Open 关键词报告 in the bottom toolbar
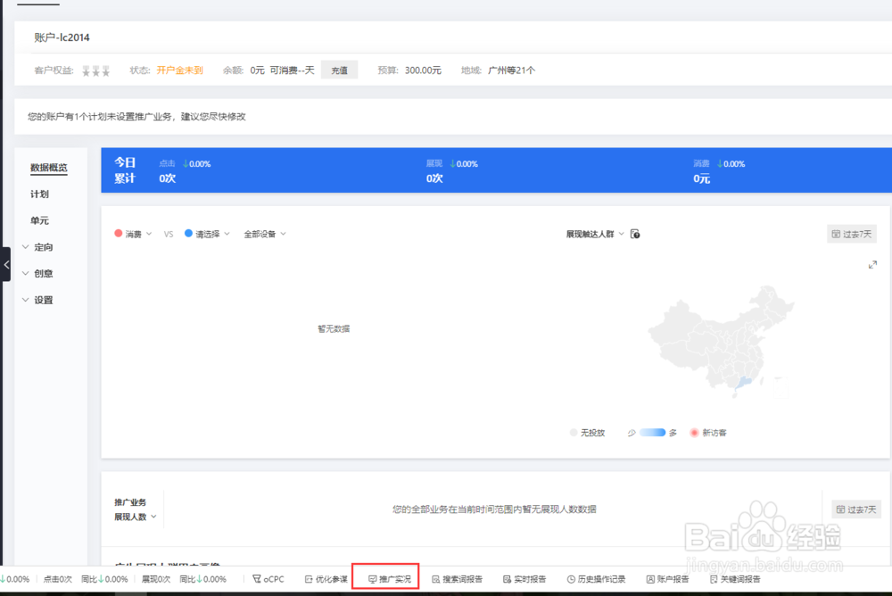The image size is (892, 596). pos(735,579)
